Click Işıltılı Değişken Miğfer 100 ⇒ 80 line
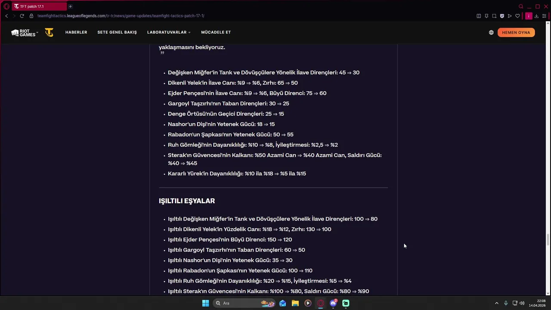551x310 pixels. 272,219
